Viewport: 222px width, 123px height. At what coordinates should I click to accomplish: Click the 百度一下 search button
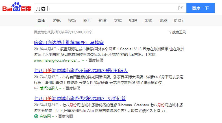click(x=200, y=8)
